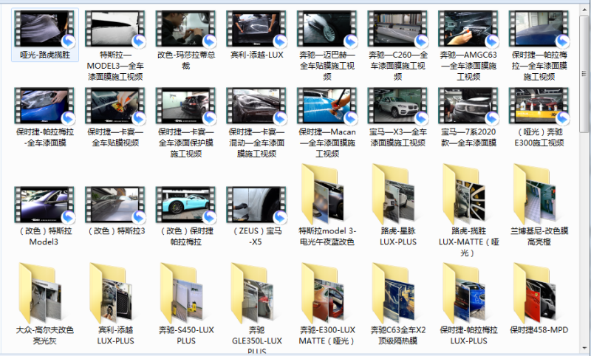Viewport: 591px width, 356px height.
Task: Click the label 奔驰-S450-LUX PLUS
Action: tap(186, 335)
